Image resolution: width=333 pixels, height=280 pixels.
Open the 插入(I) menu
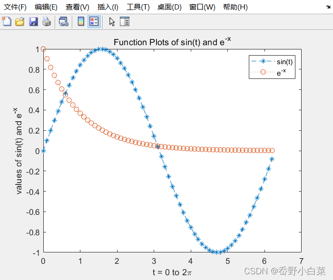click(x=108, y=7)
